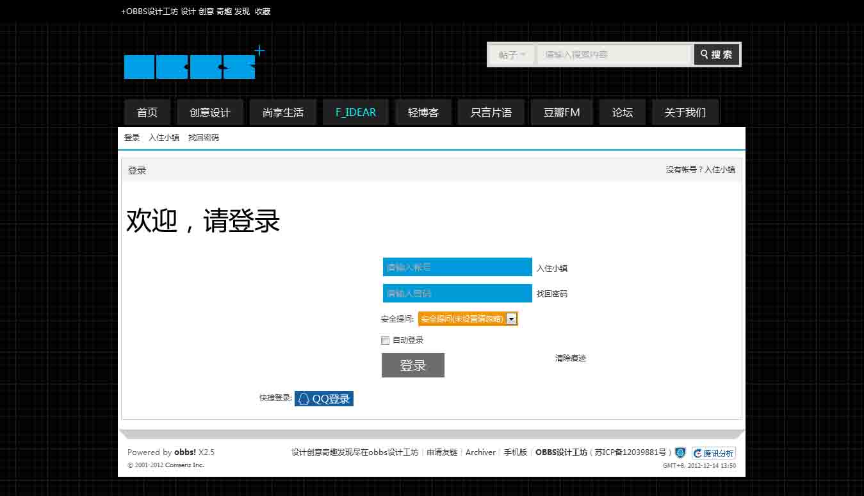Image resolution: width=864 pixels, height=496 pixels.
Task: Open the Archiver link in the footer
Action: coord(480,452)
